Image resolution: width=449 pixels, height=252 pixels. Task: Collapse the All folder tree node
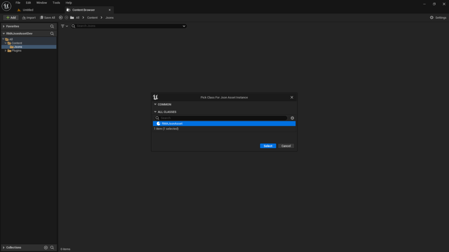click(3, 39)
